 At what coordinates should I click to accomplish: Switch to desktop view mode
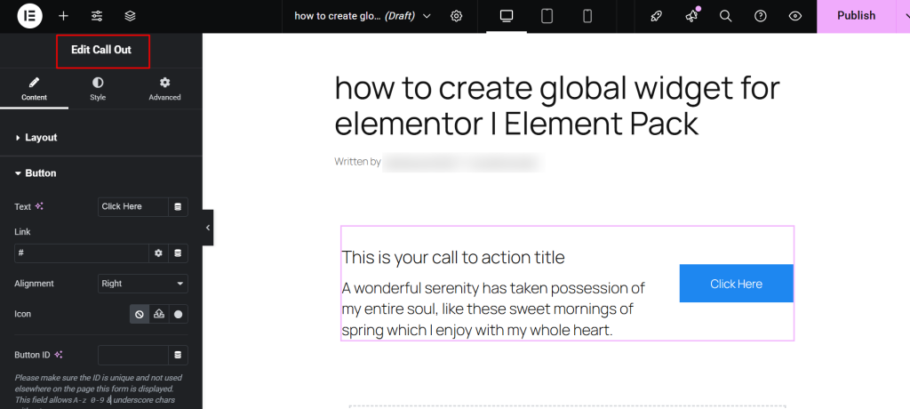click(x=507, y=16)
